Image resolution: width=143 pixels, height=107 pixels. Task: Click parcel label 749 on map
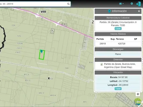pos(66,68)
